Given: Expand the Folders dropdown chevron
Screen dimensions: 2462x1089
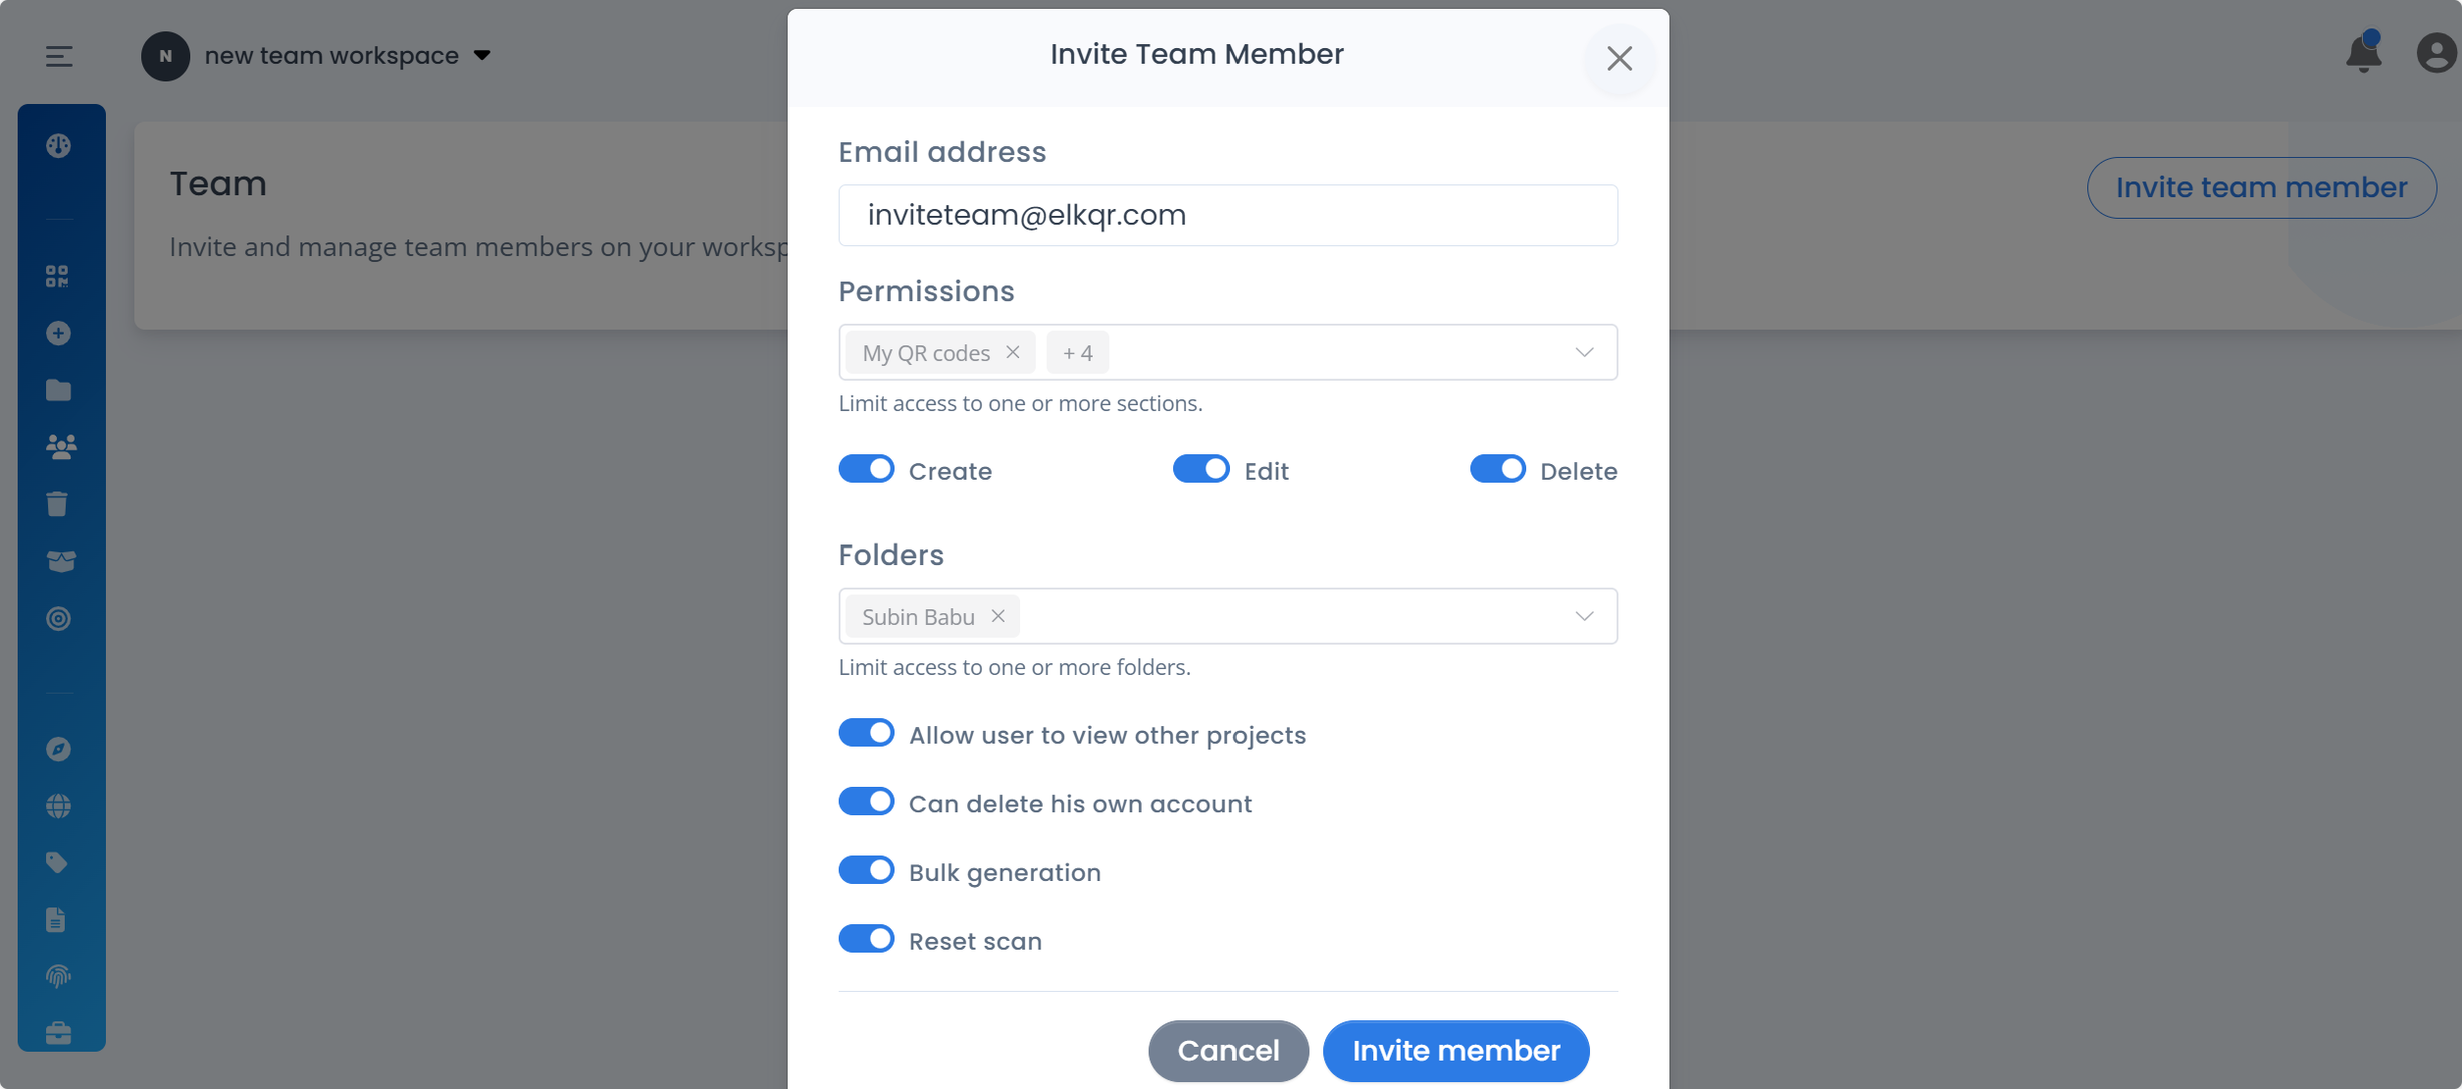Looking at the screenshot, I should (1584, 616).
